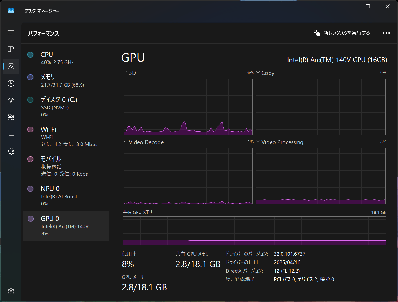Open the 3D engine dropdown chevron

[125, 73]
